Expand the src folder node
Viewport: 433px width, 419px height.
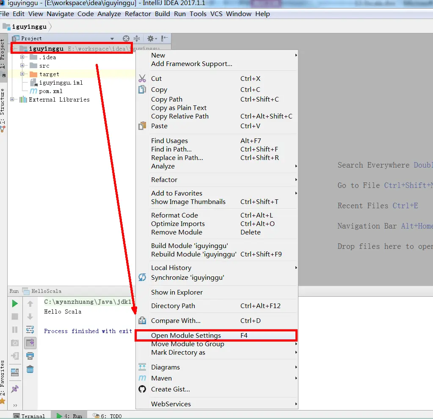pyautogui.click(x=22, y=66)
